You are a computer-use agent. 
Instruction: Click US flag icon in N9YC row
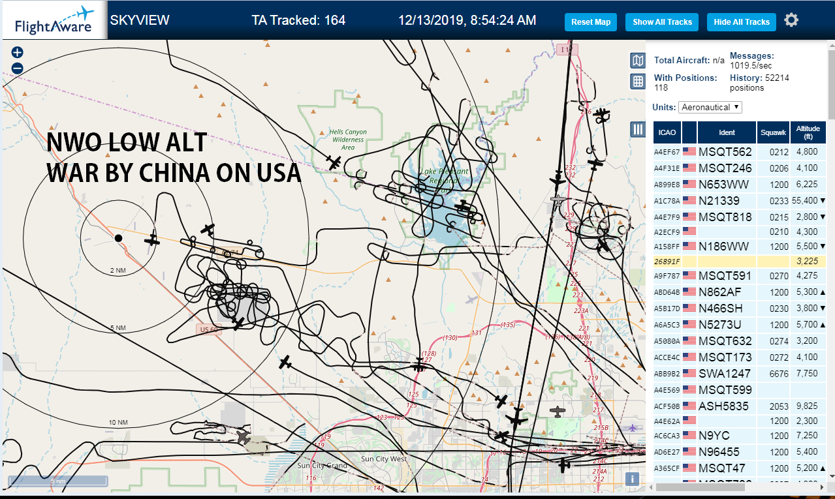click(x=689, y=436)
